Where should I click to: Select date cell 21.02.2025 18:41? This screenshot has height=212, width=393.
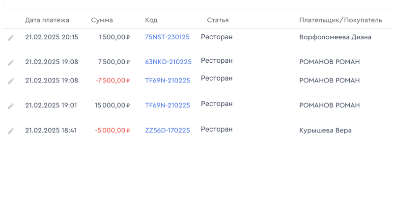pyautogui.click(x=51, y=131)
